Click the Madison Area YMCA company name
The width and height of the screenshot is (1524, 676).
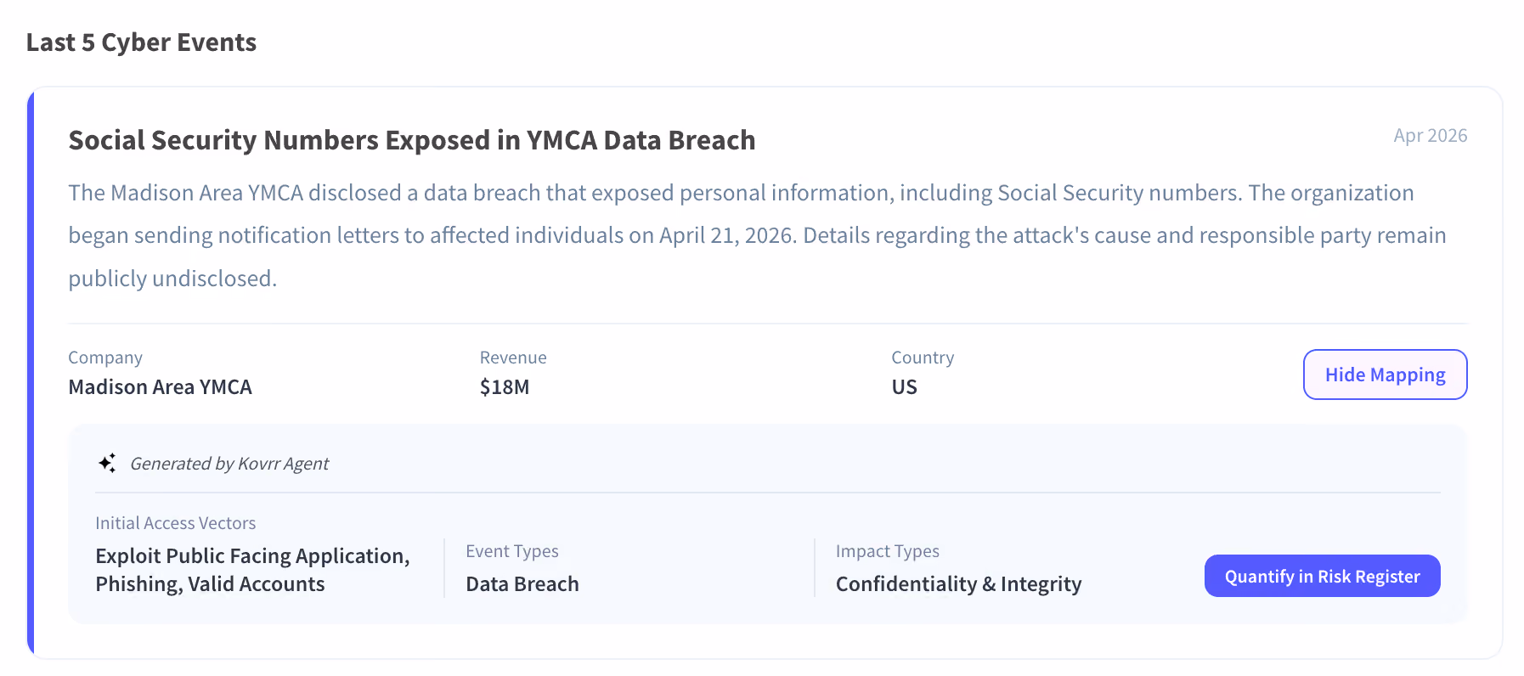point(161,387)
